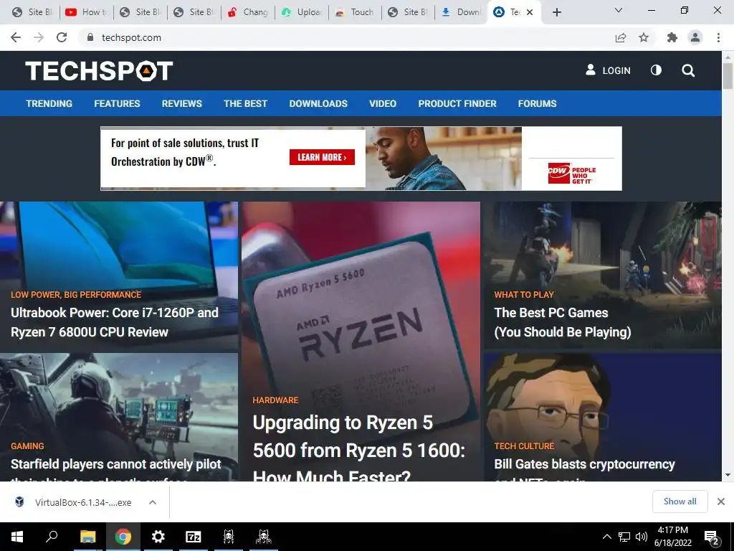734x551 pixels.
Task: Click Show all downloads button
Action: [x=680, y=501]
